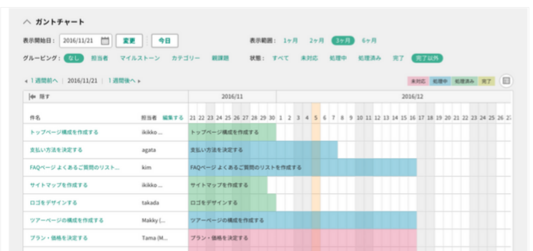Click pink Gantt bar プラン・価格を決定する
The width and height of the screenshot is (533, 251).
[x=302, y=238]
